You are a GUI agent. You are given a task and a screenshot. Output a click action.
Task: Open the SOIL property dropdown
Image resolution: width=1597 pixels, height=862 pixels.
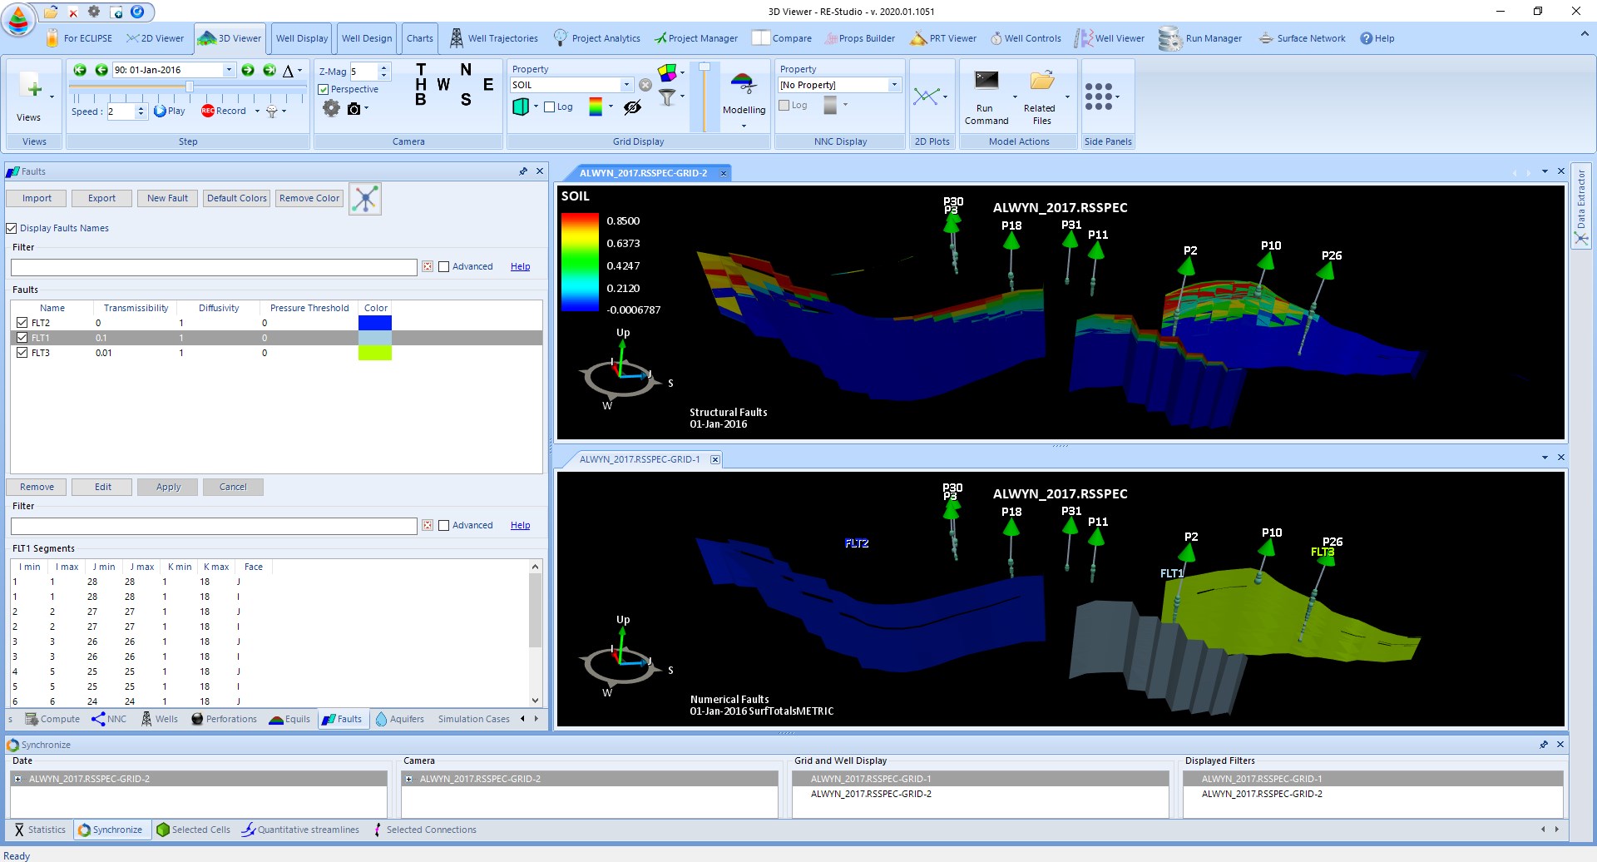[626, 85]
